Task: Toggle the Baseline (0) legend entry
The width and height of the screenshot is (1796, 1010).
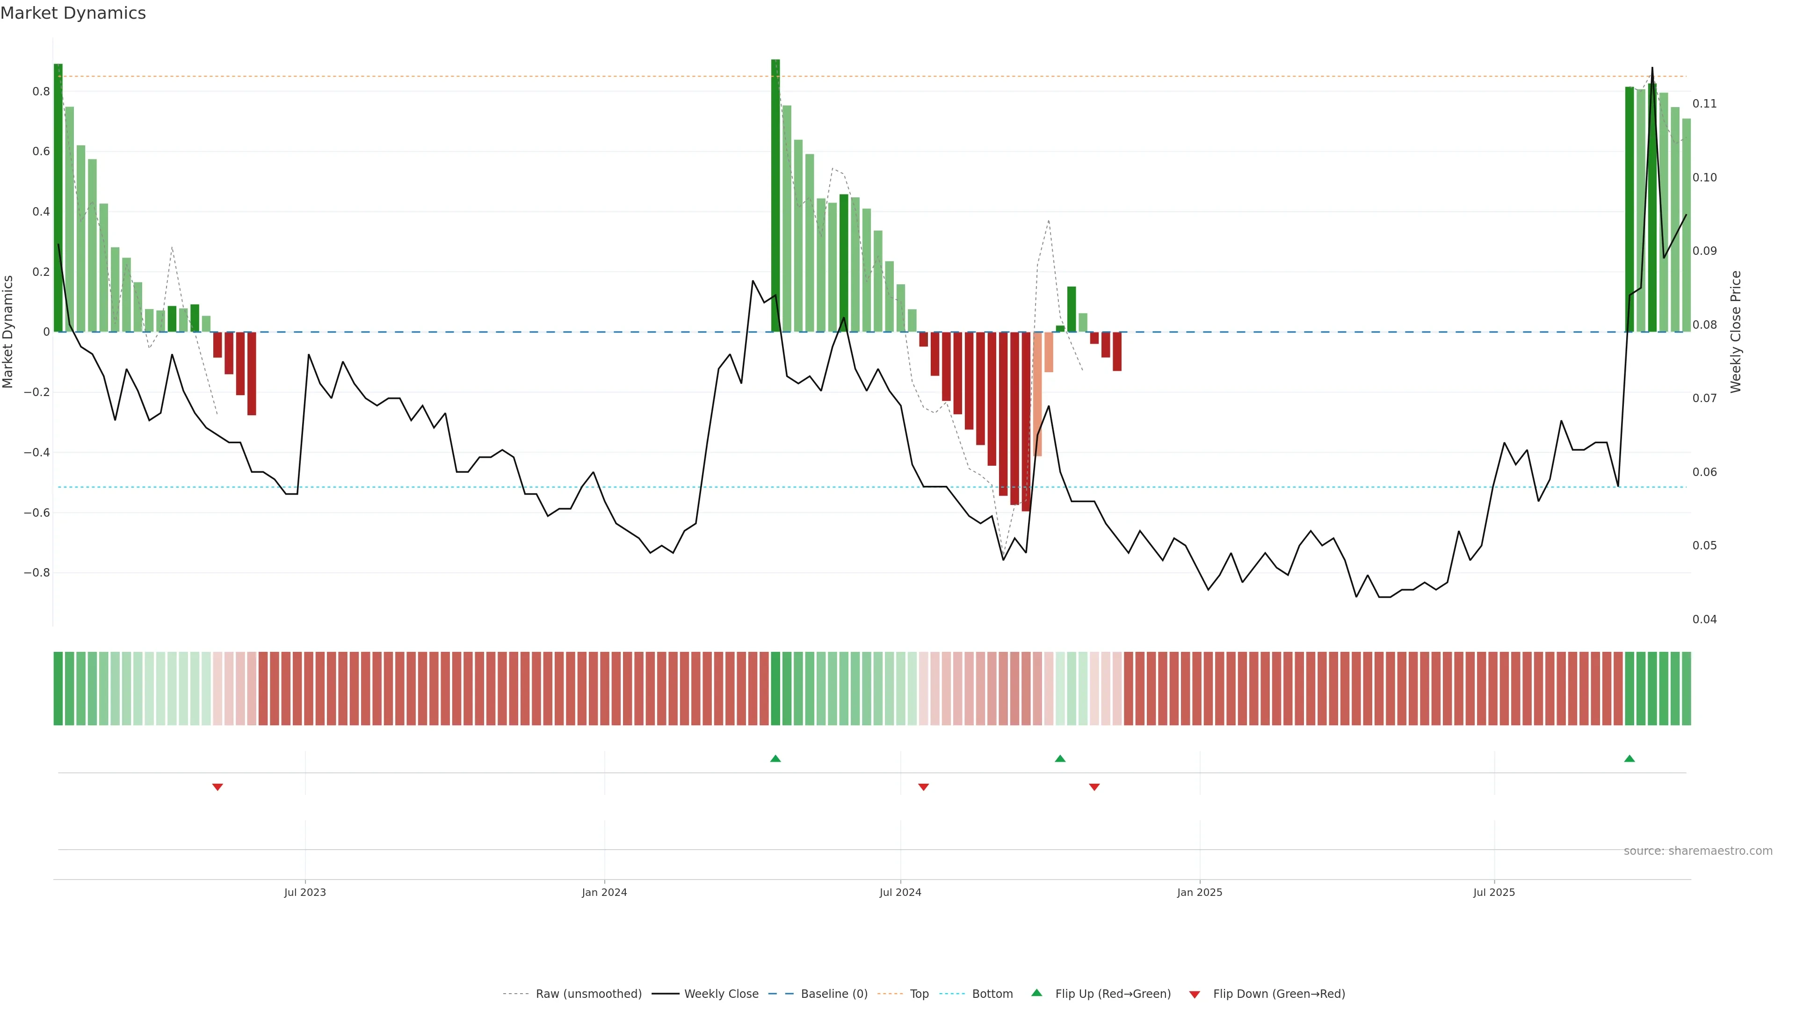Action: point(834,993)
